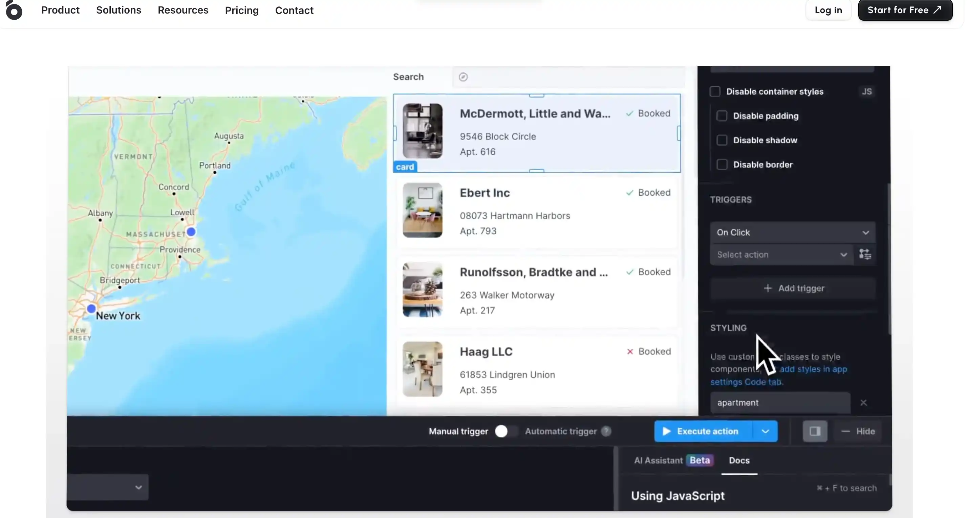Check the Disable padding checkbox
Viewport: 967px width, 518px height.
point(722,116)
